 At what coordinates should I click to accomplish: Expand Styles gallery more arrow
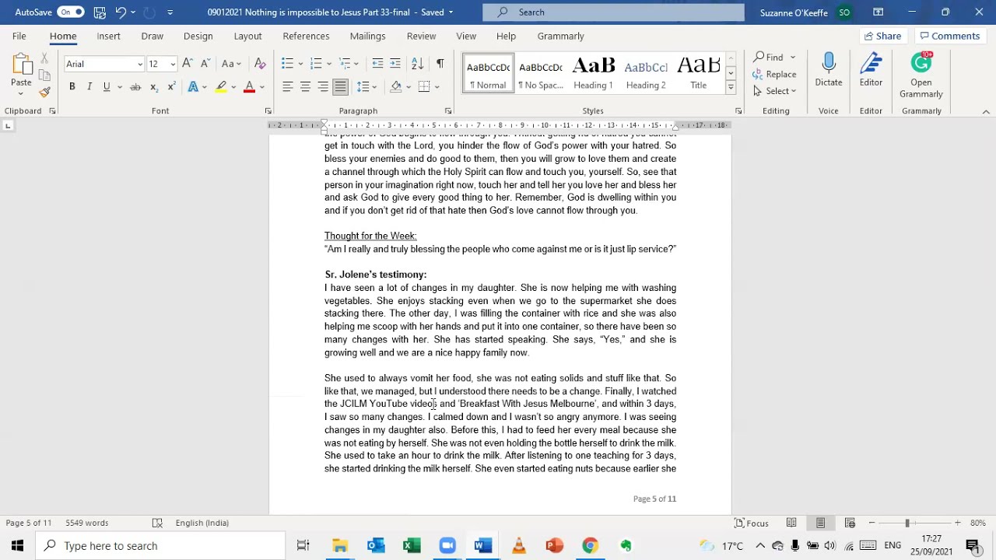tap(731, 88)
